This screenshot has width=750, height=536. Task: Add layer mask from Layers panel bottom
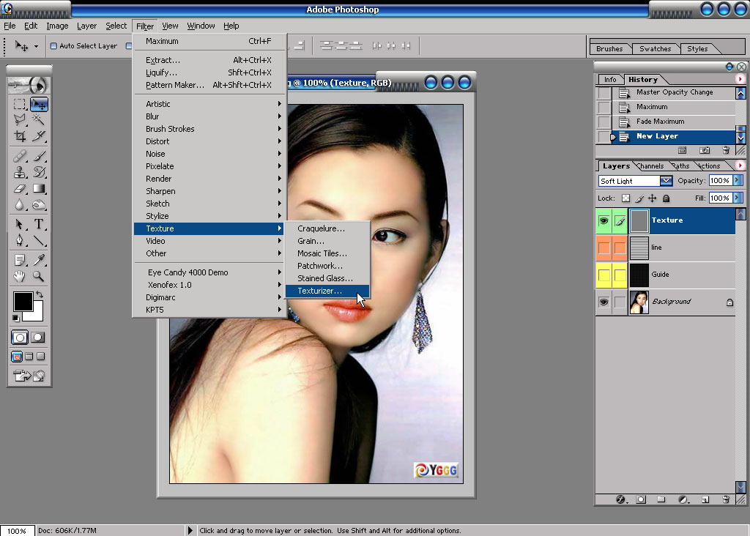[x=641, y=499]
